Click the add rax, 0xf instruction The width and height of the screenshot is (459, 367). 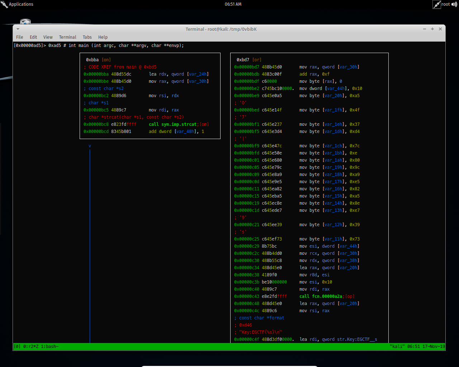(x=314, y=74)
